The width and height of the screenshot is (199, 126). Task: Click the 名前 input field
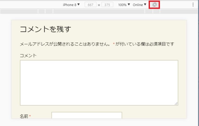[x=87, y=115]
